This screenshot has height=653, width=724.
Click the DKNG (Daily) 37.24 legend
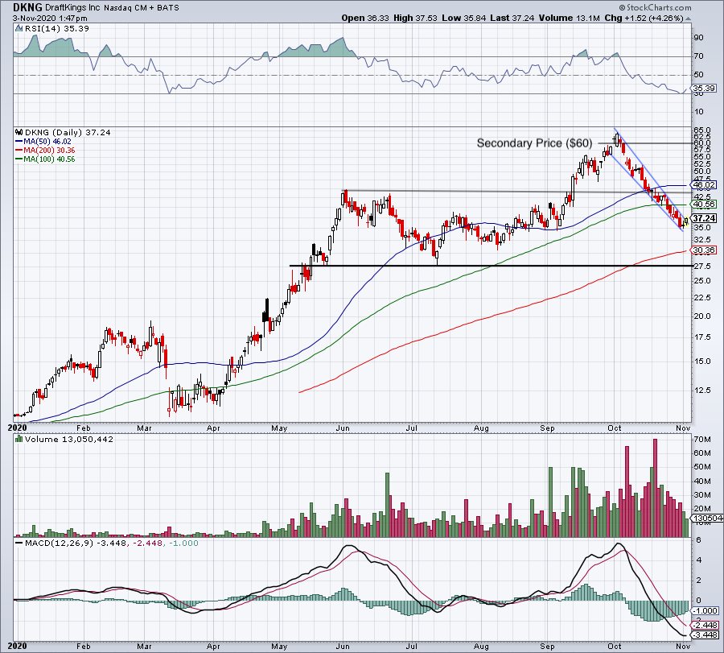[68, 133]
